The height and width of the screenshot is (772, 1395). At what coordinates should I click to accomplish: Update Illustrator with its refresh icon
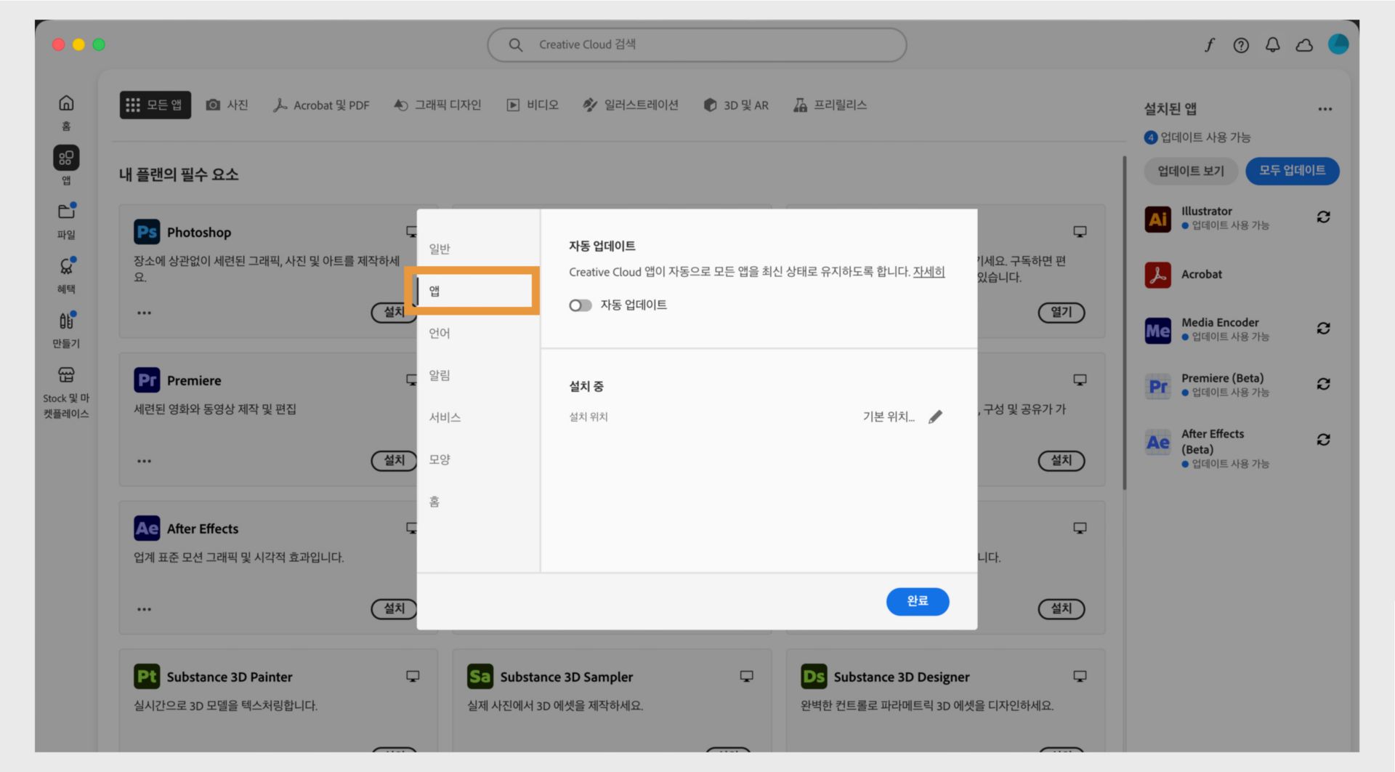pyautogui.click(x=1324, y=217)
